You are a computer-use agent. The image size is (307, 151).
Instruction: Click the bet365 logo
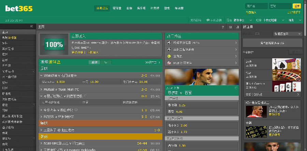[x=19, y=9]
